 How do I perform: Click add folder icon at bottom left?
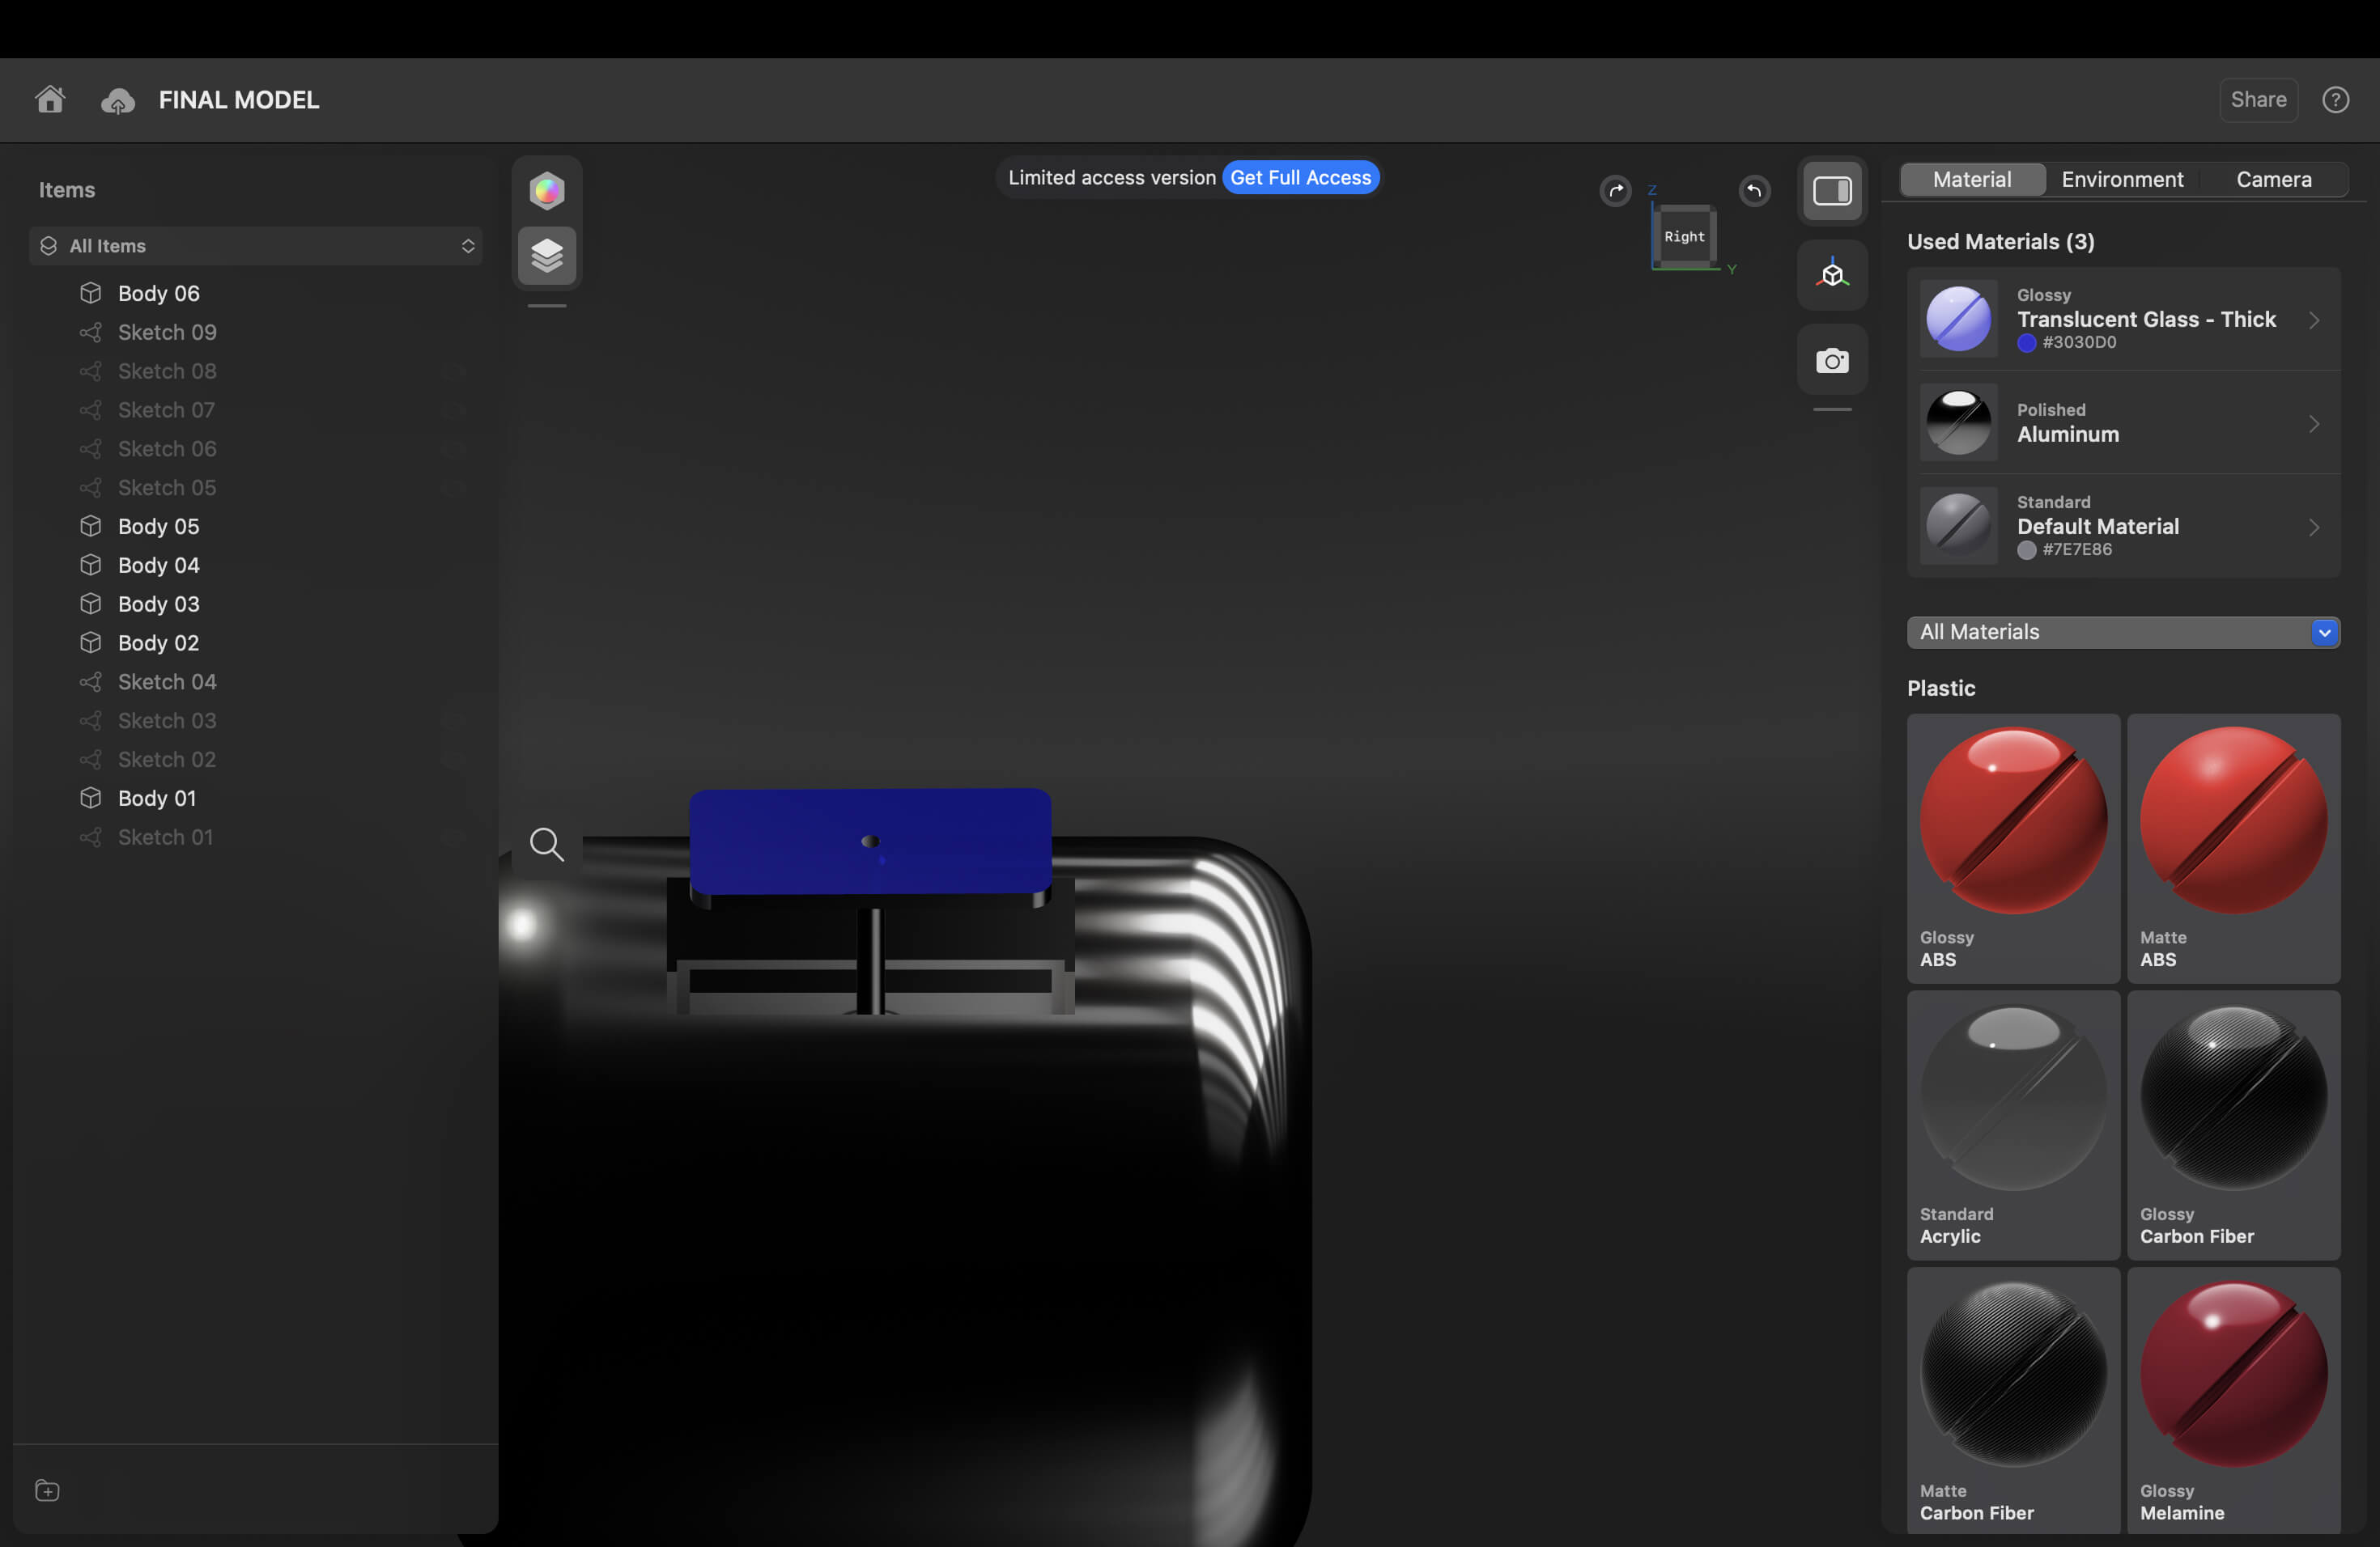coord(47,1491)
